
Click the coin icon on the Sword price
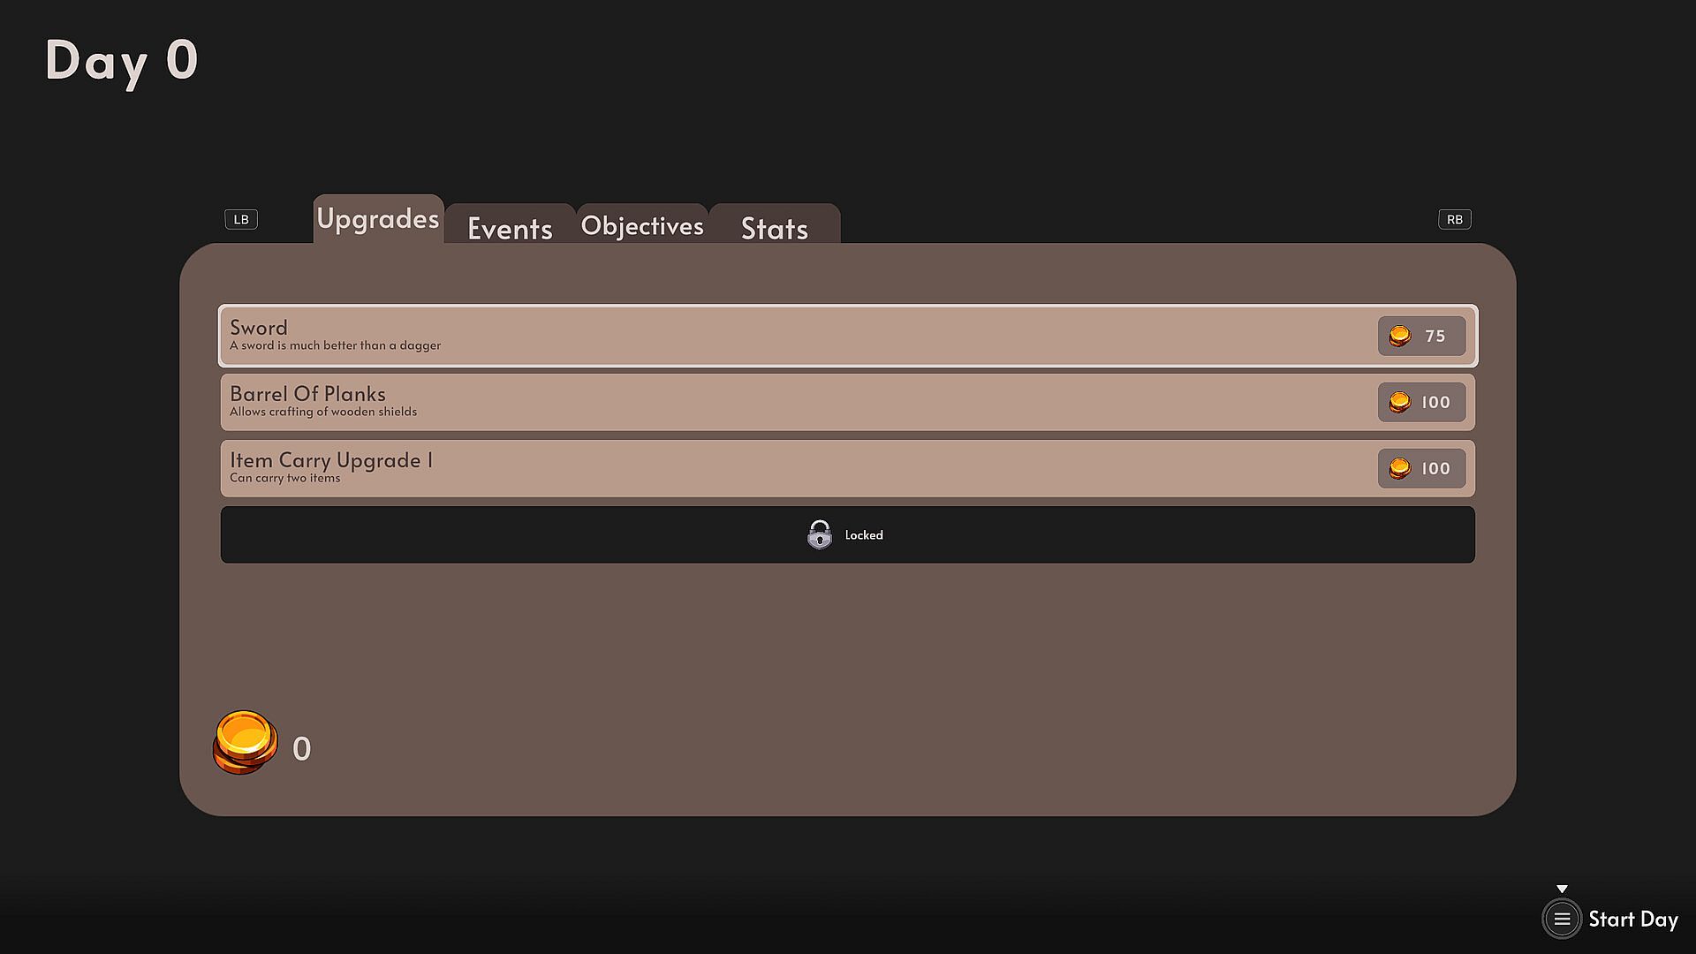[1400, 337]
